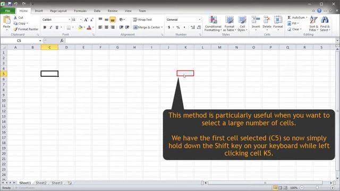Open Sort & Filter menu
The width and height of the screenshot is (340, 191).
[313, 23]
